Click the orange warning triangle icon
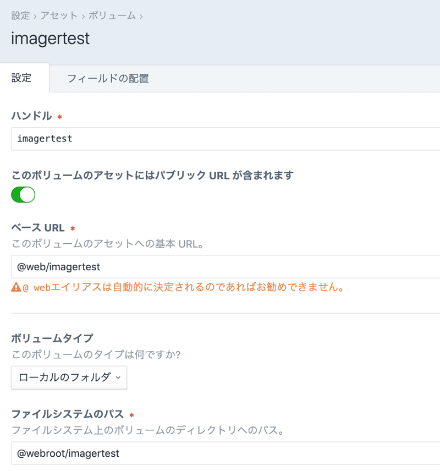 click(16, 287)
